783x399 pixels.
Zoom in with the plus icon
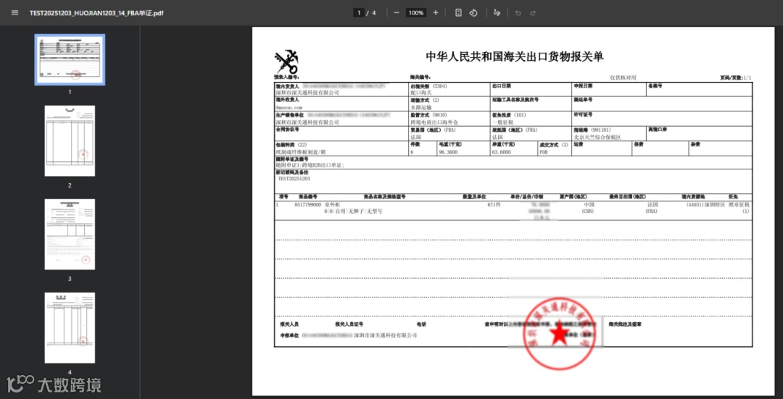(x=436, y=13)
